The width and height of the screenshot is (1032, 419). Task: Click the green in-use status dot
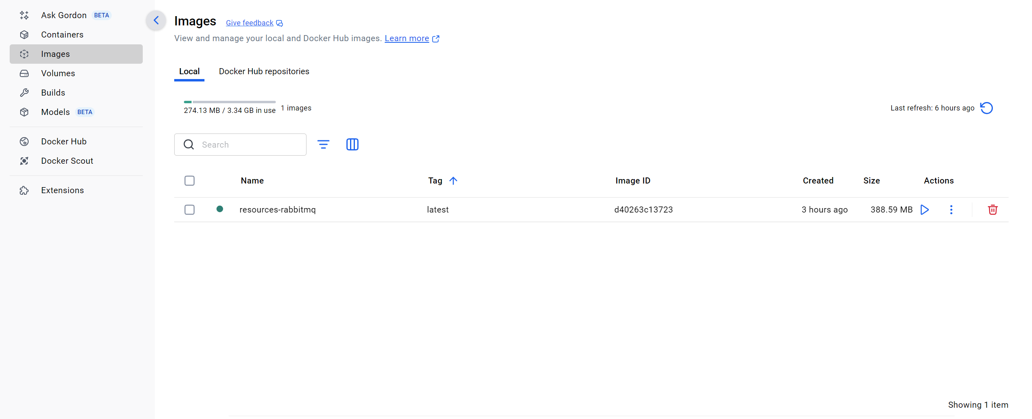click(220, 209)
